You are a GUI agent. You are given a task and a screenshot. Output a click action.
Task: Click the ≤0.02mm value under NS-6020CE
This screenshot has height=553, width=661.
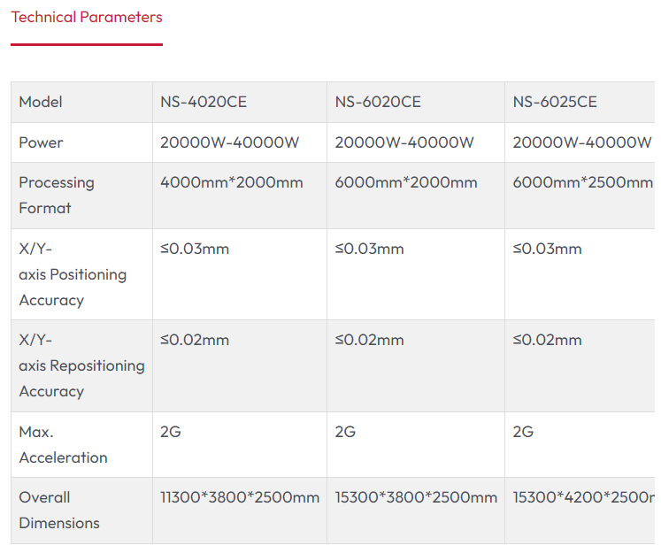(x=369, y=340)
